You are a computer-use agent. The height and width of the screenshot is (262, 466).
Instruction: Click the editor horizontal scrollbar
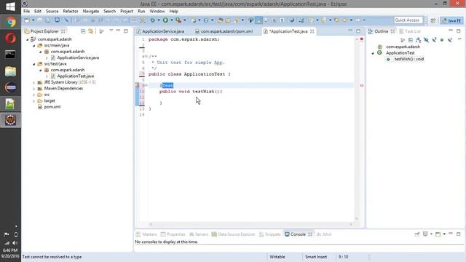251,224
